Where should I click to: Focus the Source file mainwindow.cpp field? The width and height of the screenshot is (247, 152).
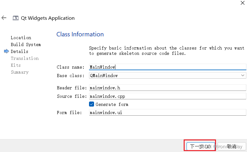tap(167, 96)
